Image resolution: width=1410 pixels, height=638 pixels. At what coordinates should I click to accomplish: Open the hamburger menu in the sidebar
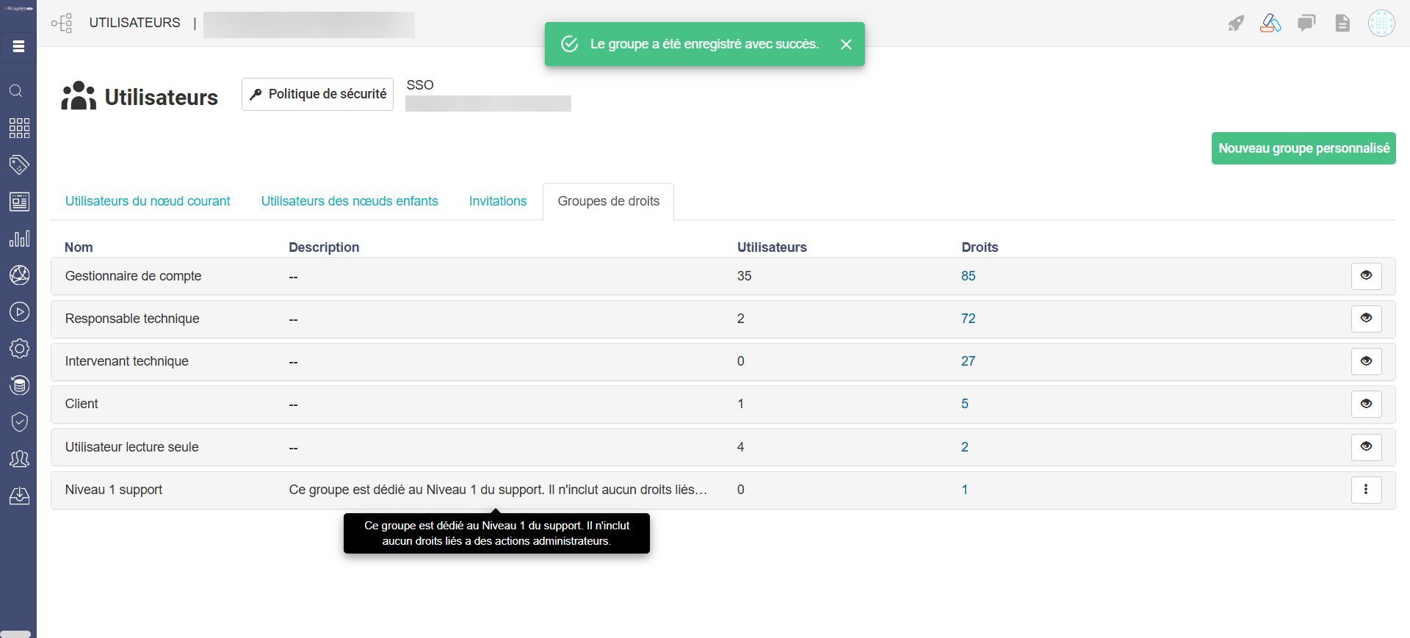click(18, 46)
